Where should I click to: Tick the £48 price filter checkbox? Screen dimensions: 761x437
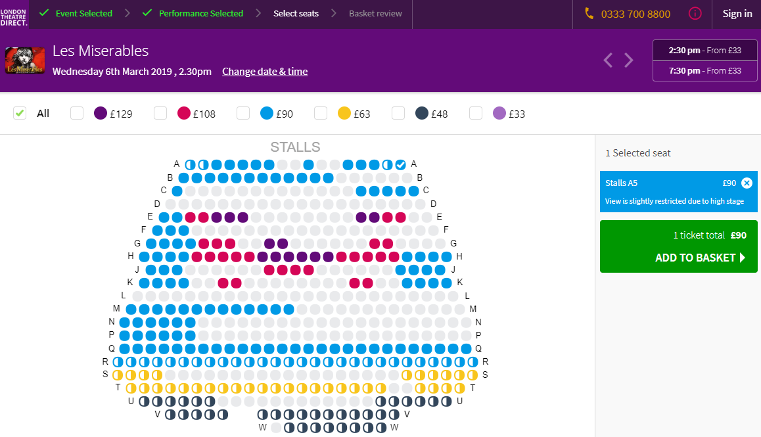point(398,113)
